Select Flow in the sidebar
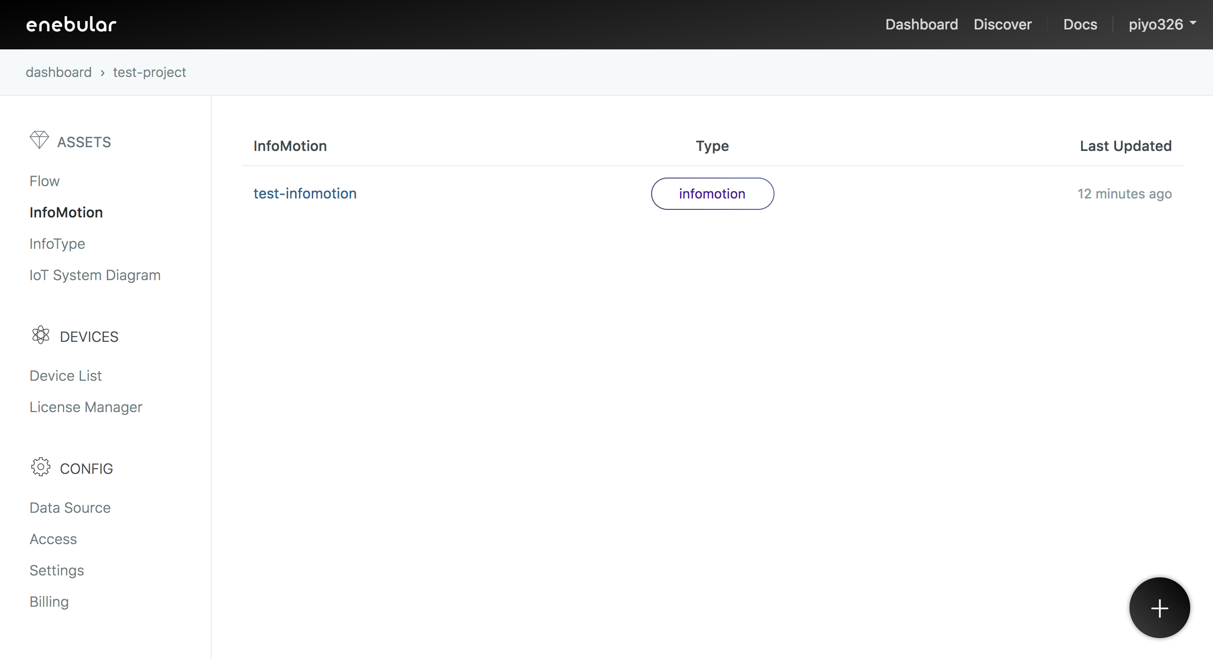Viewport: 1213px width, 659px height. coord(45,181)
